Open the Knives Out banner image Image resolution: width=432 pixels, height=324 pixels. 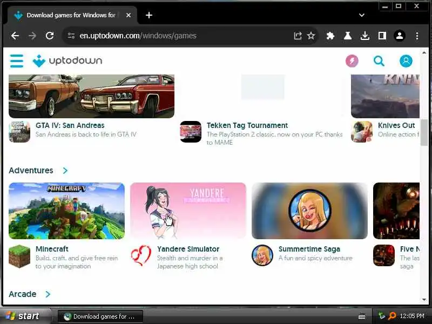(x=385, y=96)
